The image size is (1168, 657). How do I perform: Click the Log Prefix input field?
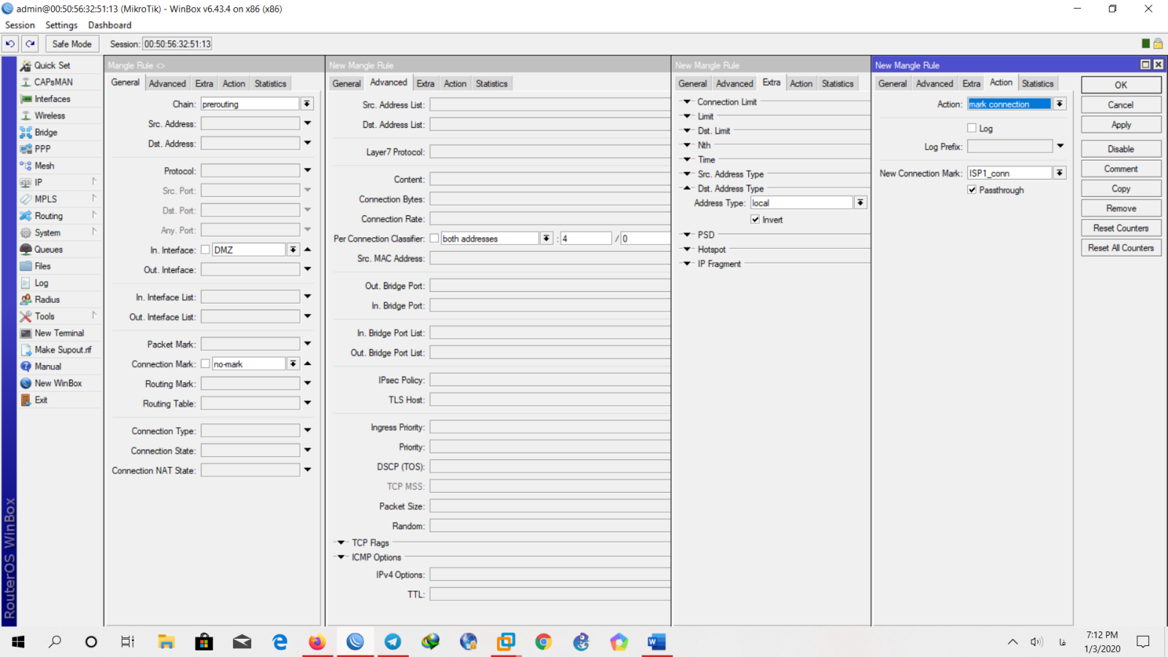tap(1010, 147)
